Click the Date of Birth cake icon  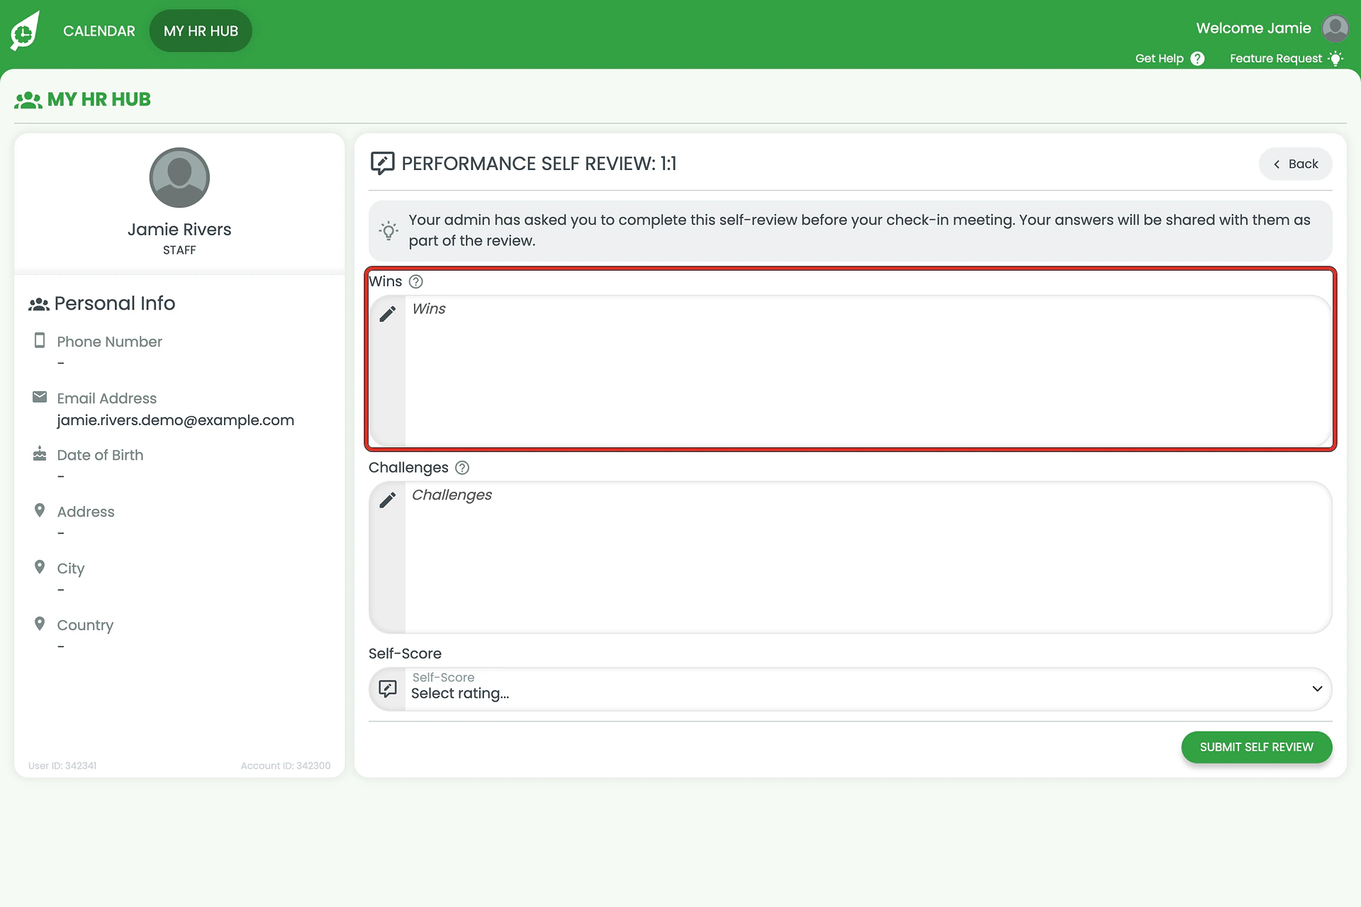point(40,453)
